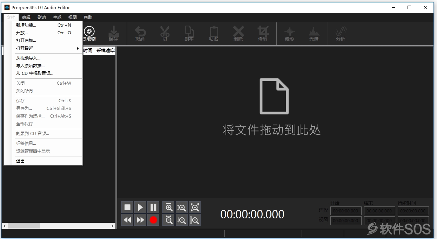Click the selection 持续时间 duration field

click(413, 211)
